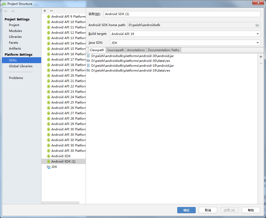Open Global Libraries section

point(21,66)
